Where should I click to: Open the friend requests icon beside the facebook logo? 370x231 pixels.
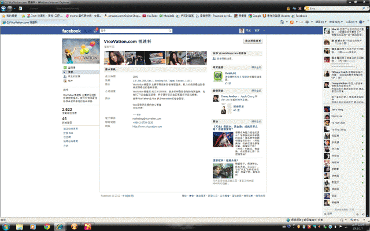[85, 31]
